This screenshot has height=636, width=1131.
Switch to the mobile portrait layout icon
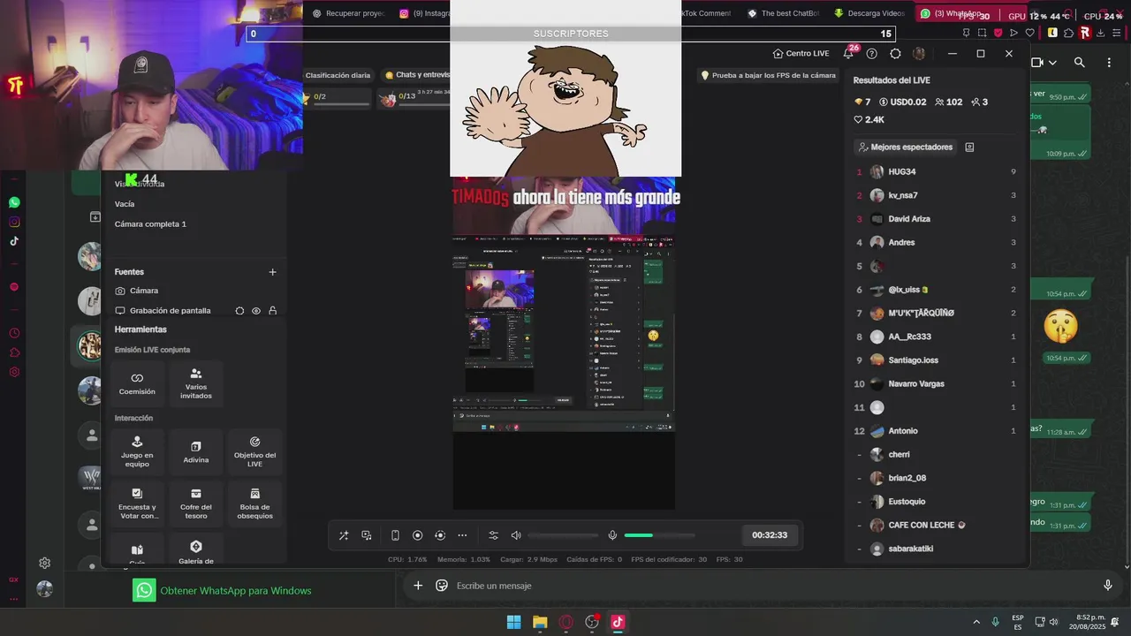tap(395, 535)
